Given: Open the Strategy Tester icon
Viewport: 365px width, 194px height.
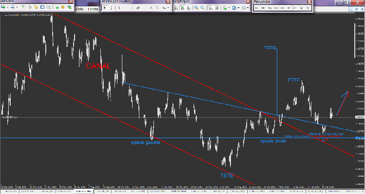Looking at the screenshot, I should (49, 7).
